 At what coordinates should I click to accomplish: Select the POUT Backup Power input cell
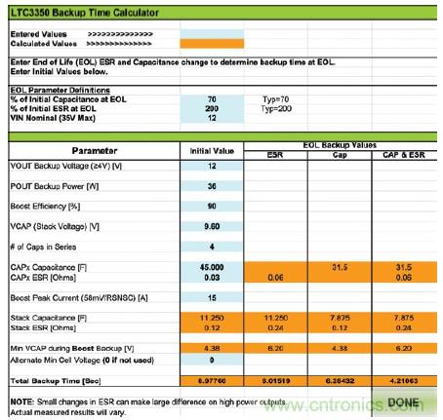point(212,186)
